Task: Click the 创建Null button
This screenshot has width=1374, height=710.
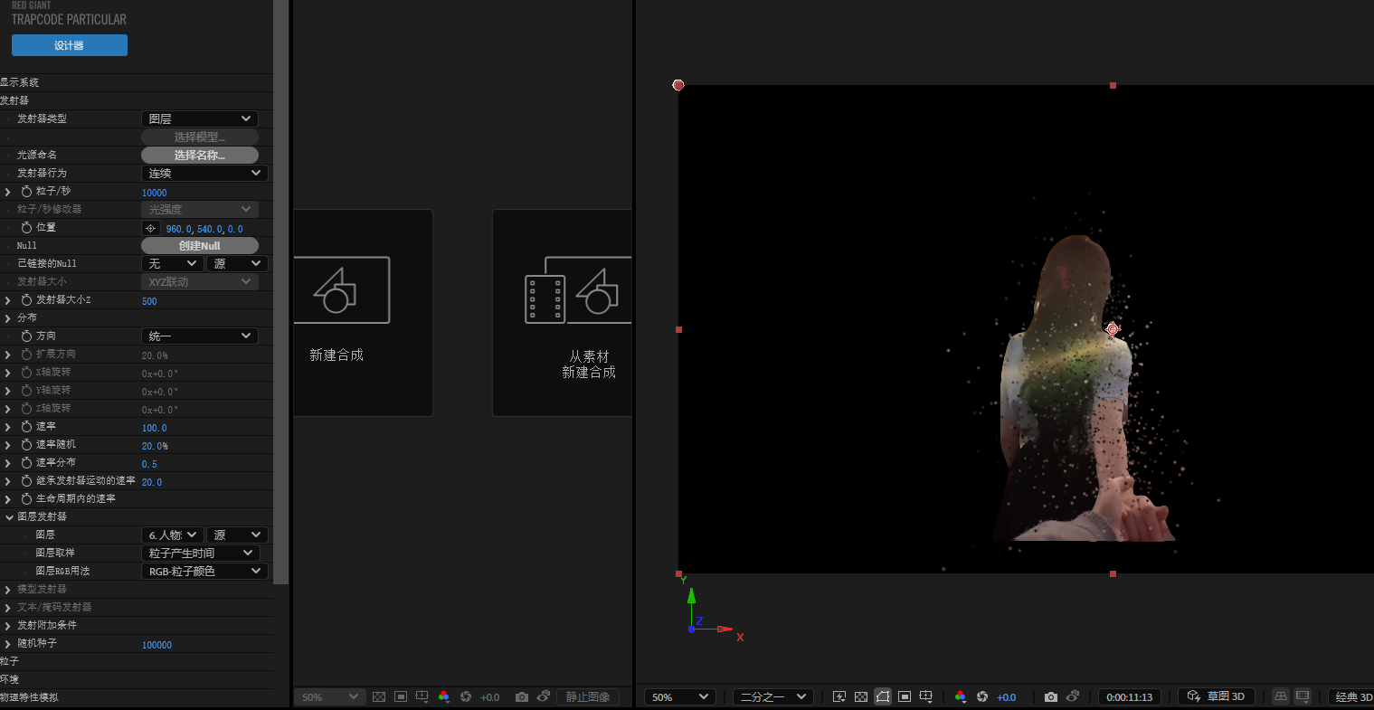Action: (x=200, y=246)
